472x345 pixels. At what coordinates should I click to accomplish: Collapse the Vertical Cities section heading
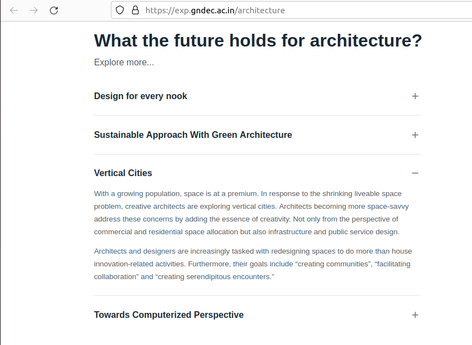[123, 173]
